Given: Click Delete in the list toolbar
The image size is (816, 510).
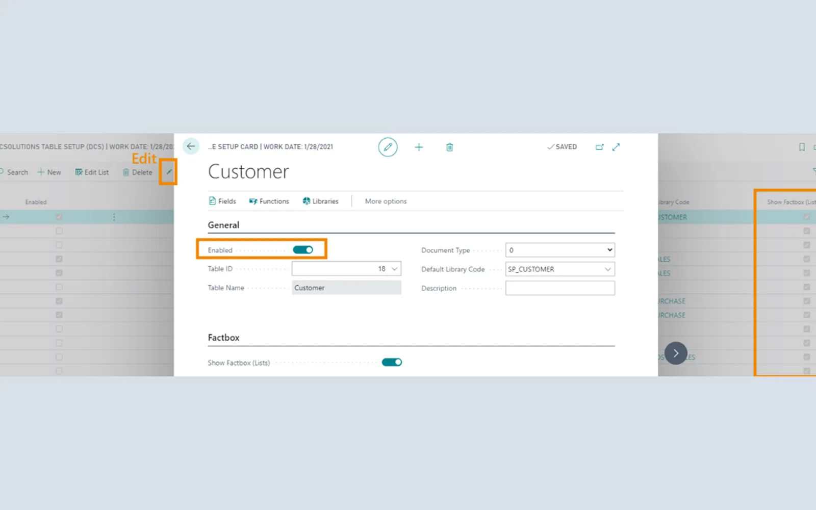Looking at the screenshot, I should [137, 172].
